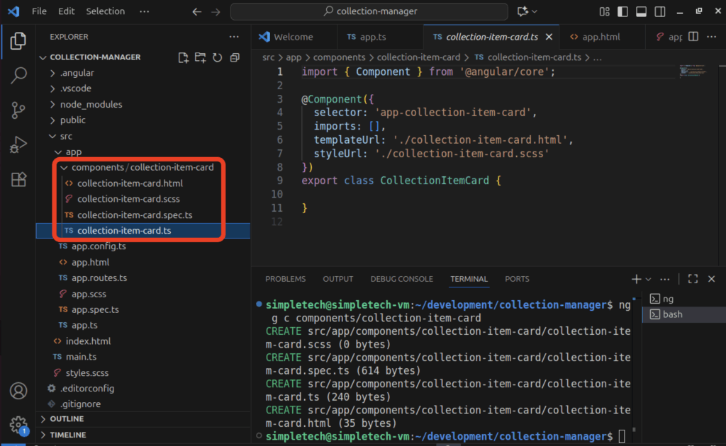
Task: Open the Run and Debug view
Action: coord(19,144)
